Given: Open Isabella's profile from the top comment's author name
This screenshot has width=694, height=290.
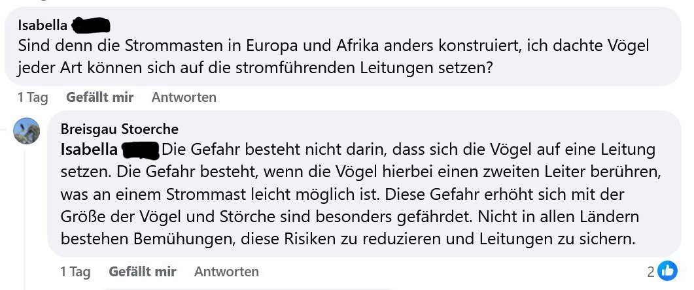Looking at the screenshot, I should point(43,25).
